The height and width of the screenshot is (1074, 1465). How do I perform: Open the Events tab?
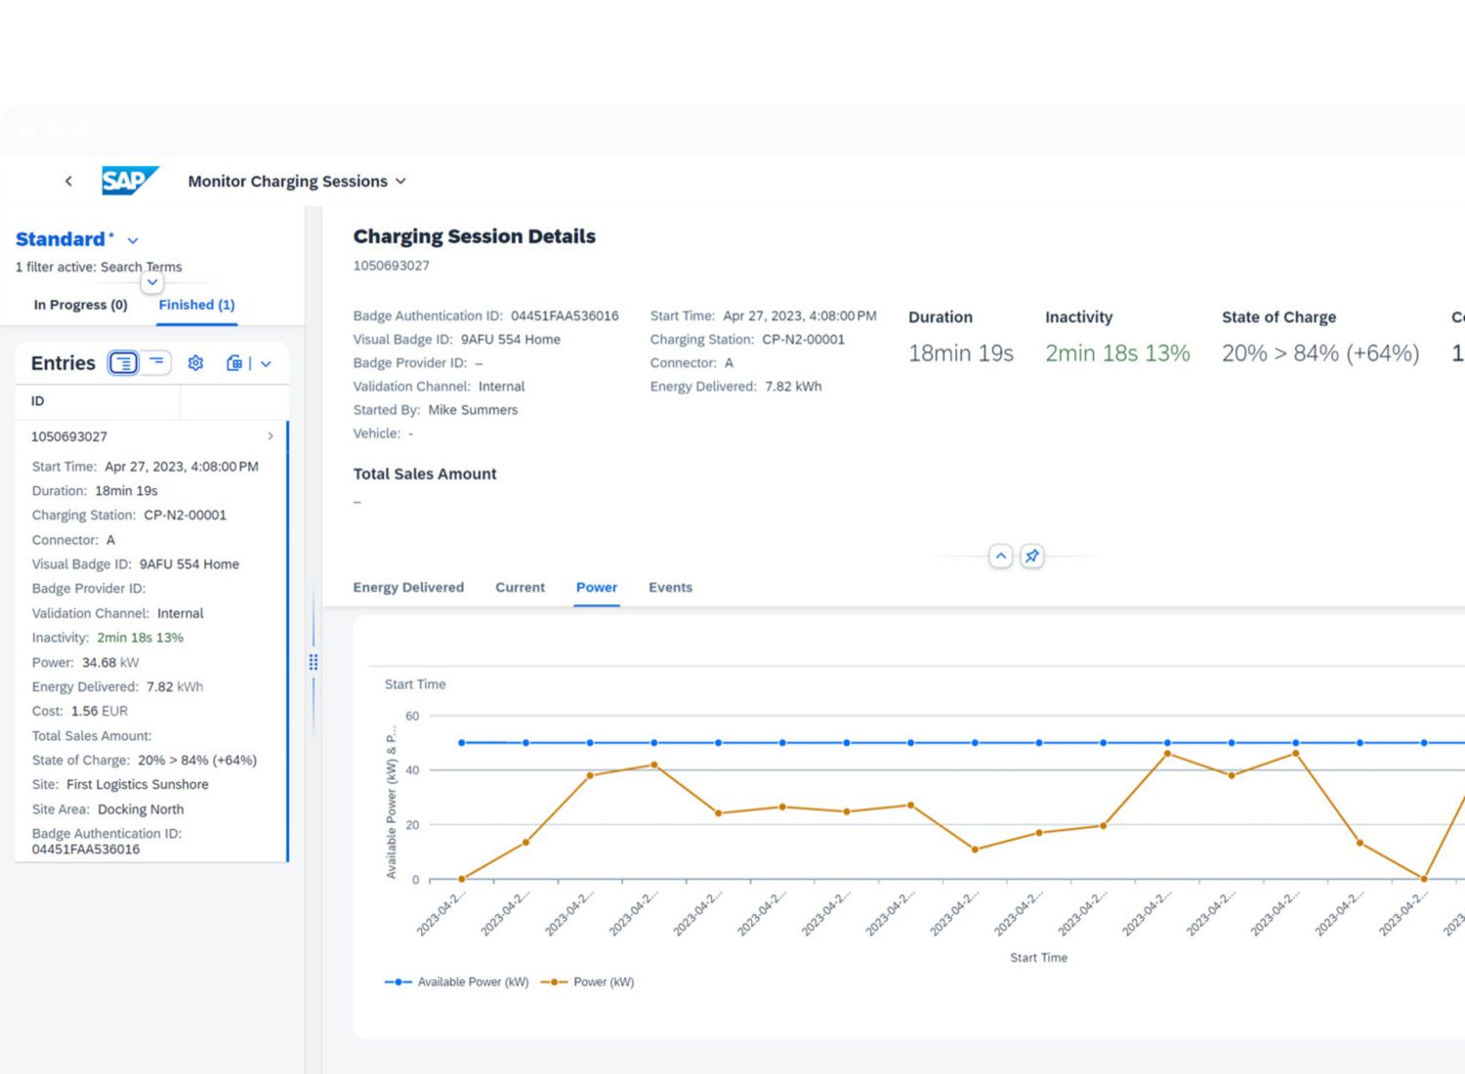[x=670, y=588]
